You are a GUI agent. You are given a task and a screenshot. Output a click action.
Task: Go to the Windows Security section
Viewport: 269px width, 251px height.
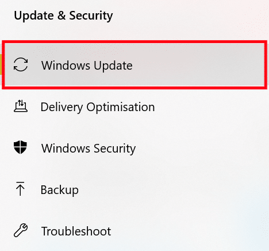pos(134,148)
